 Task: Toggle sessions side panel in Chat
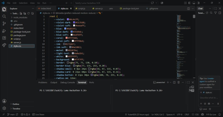tap(220, 13)
